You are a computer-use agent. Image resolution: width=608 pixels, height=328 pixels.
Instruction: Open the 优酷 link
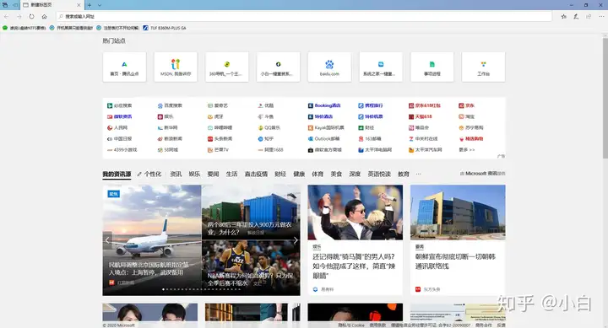pyautogui.click(x=266, y=105)
